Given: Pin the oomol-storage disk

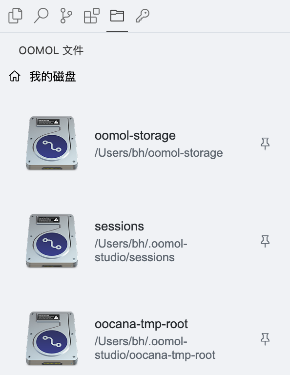Looking at the screenshot, I should click(265, 144).
